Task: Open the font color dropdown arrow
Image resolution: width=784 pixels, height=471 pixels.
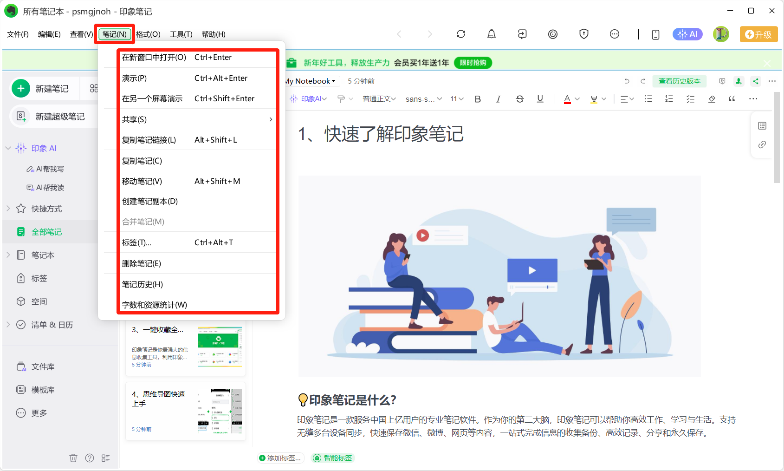Action: (x=577, y=99)
